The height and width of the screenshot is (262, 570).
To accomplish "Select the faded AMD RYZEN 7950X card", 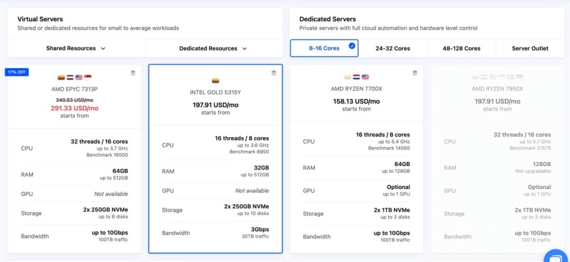I will point(497,159).
